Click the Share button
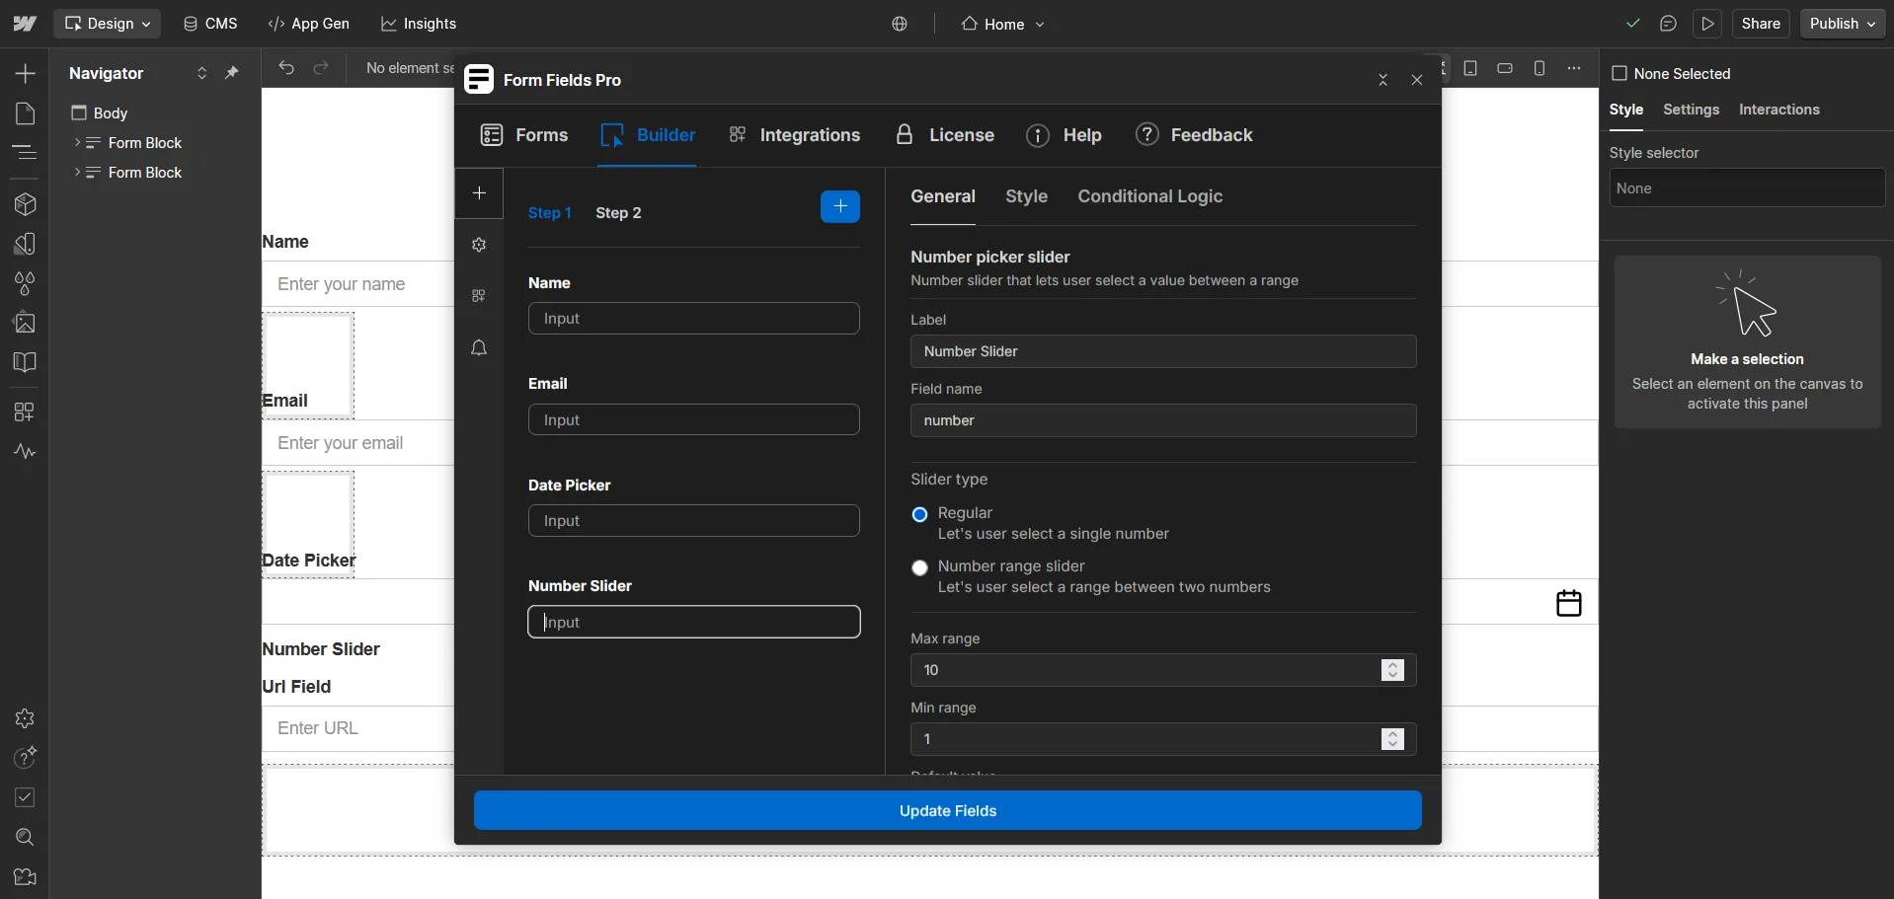 tap(1761, 24)
